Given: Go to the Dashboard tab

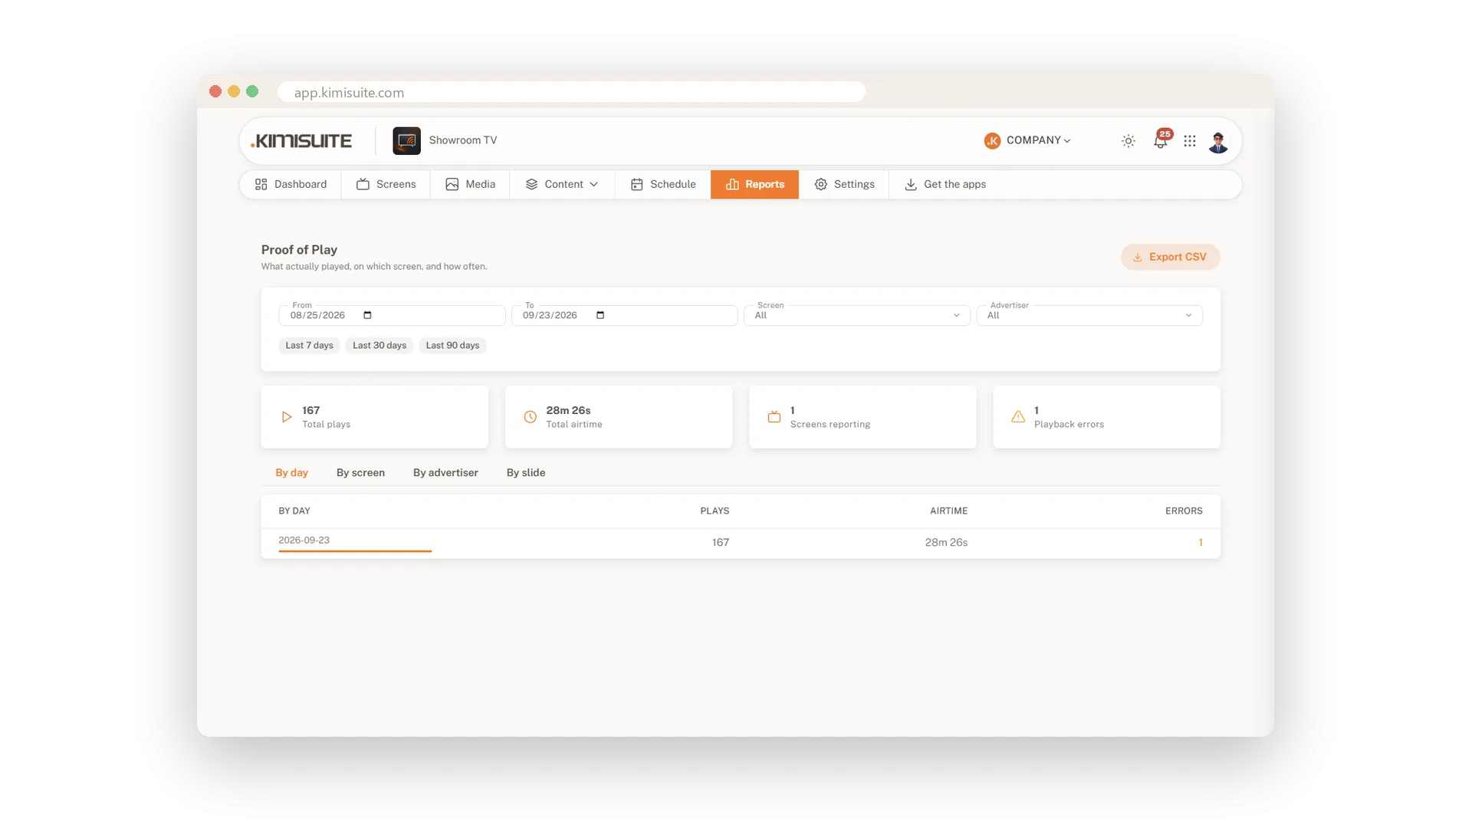Looking at the screenshot, I should (291, 185).
